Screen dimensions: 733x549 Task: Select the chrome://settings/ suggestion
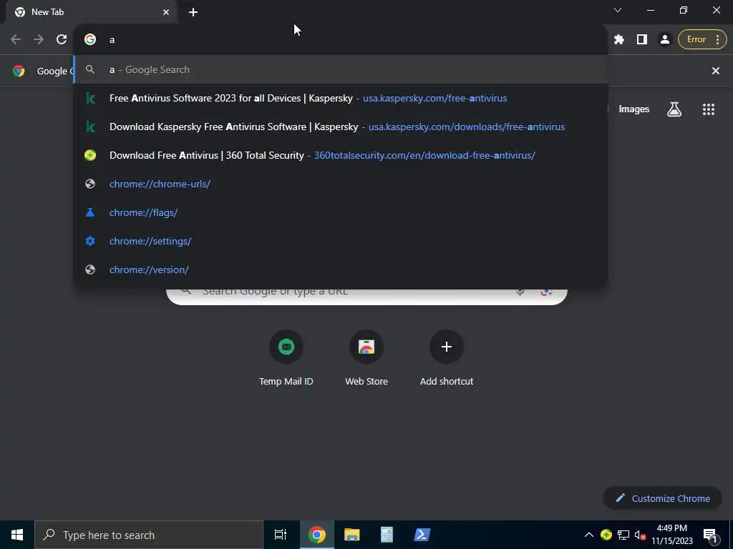click(341, 241)
